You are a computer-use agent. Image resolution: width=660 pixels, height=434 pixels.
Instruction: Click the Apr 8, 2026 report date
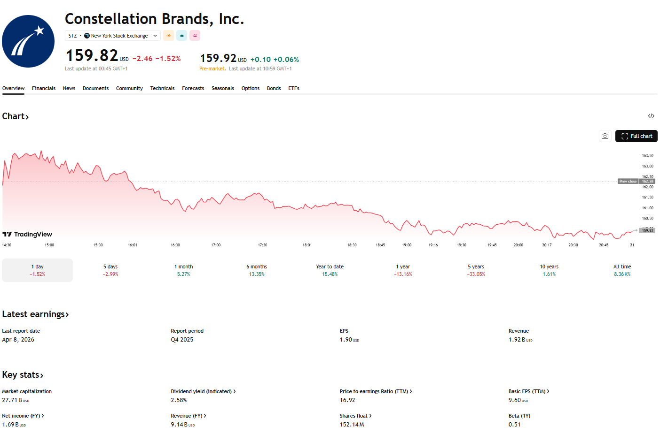[18, 340]
